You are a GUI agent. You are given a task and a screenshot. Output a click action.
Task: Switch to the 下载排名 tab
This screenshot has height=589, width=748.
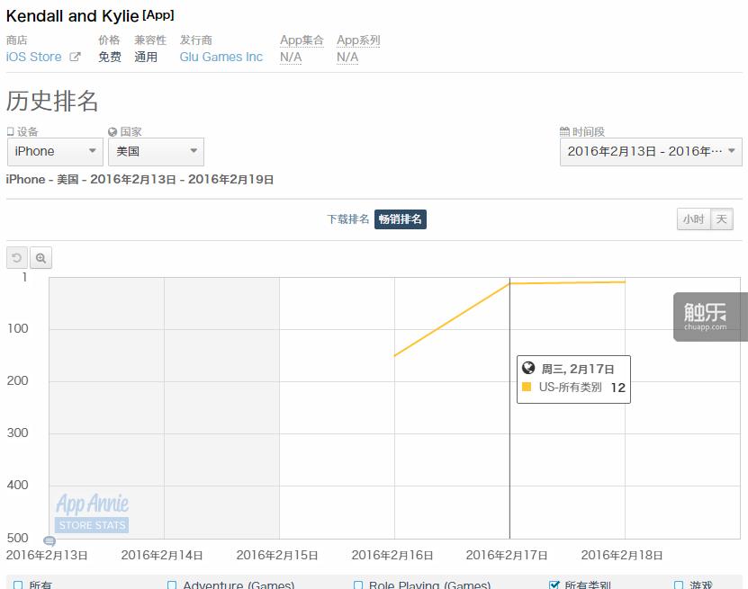click(347, 219)
